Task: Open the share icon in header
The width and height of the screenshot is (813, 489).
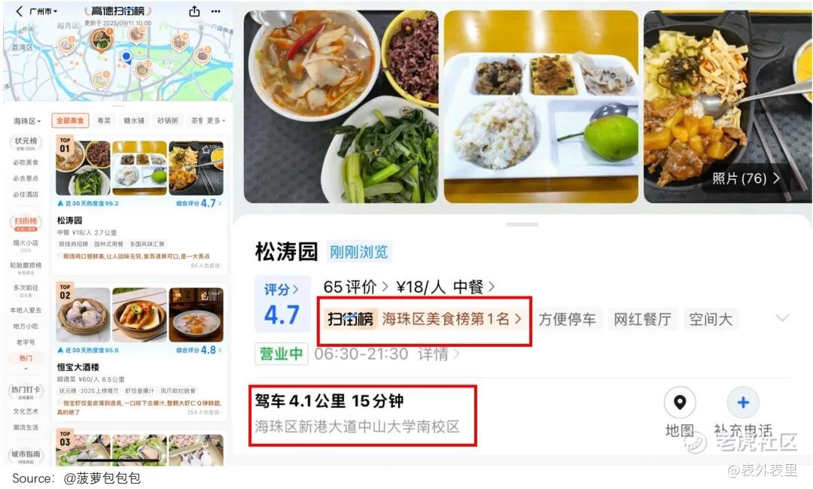Action: (x=194, y=11)
